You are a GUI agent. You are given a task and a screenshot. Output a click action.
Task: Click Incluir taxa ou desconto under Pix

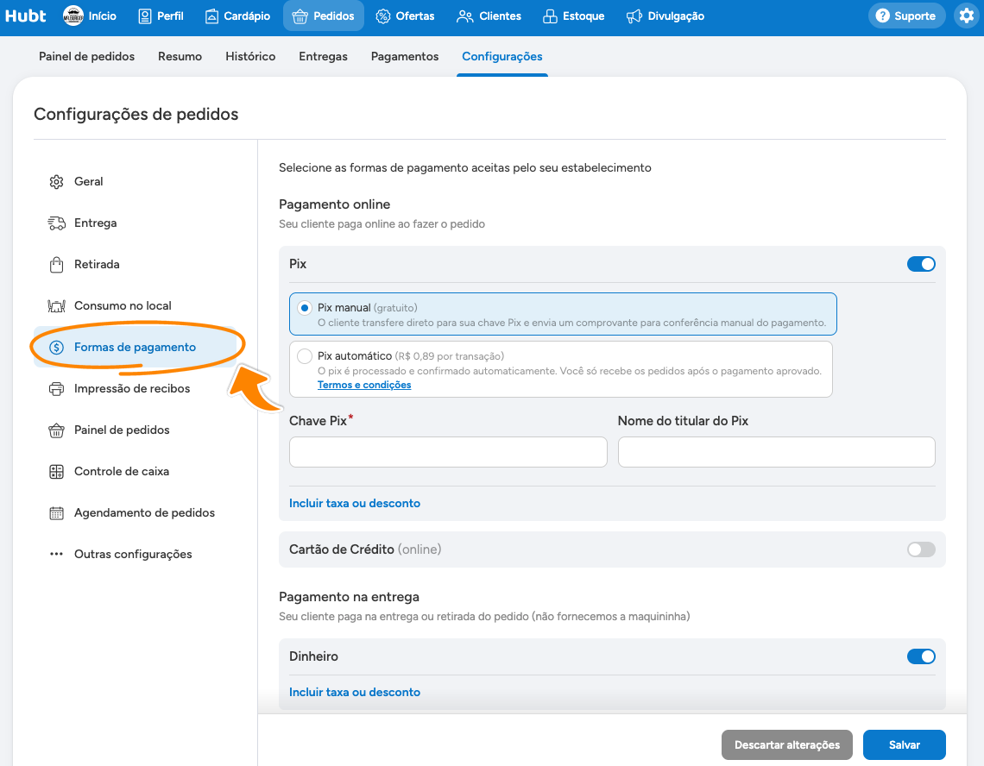coord(355,503)
